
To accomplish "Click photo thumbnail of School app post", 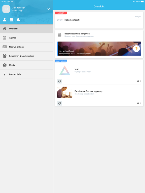I will tap(65, 92).
